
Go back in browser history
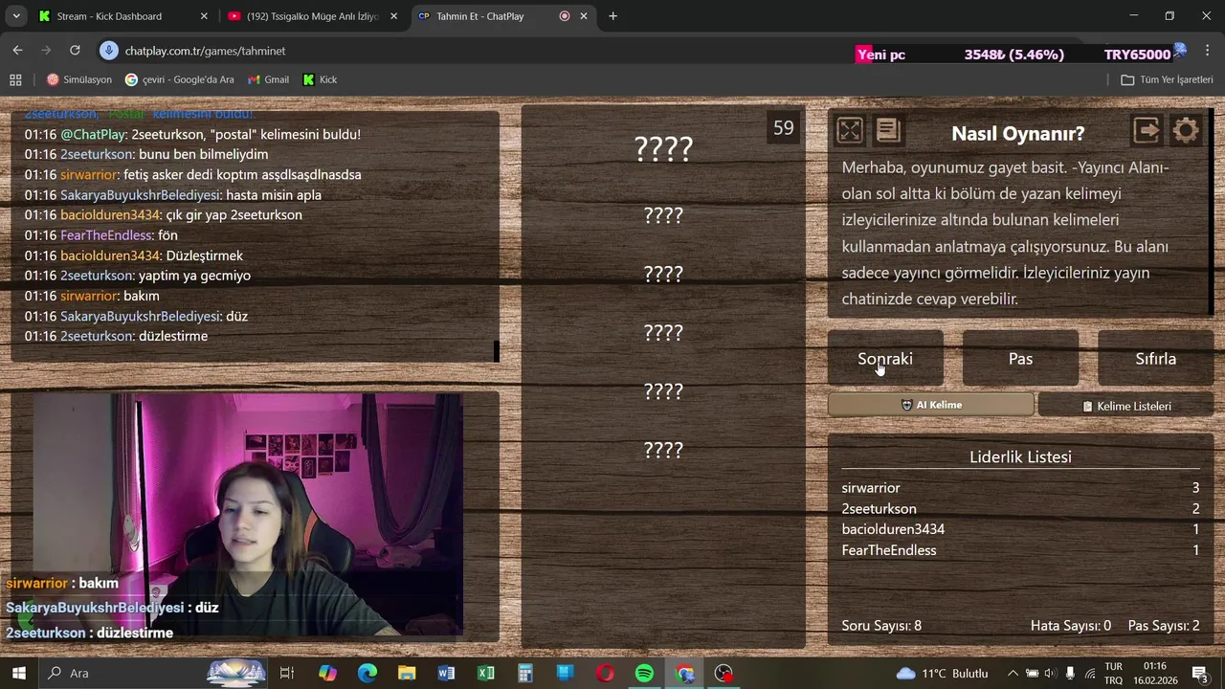tap(17, 51)
